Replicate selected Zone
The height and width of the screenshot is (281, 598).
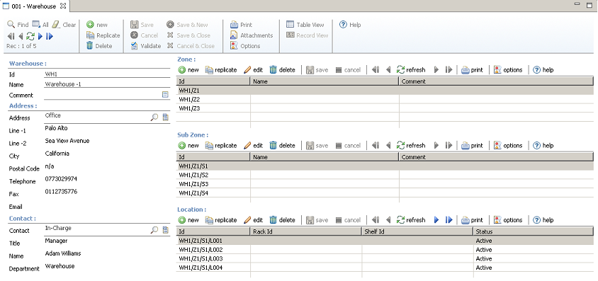coord(221,70)
